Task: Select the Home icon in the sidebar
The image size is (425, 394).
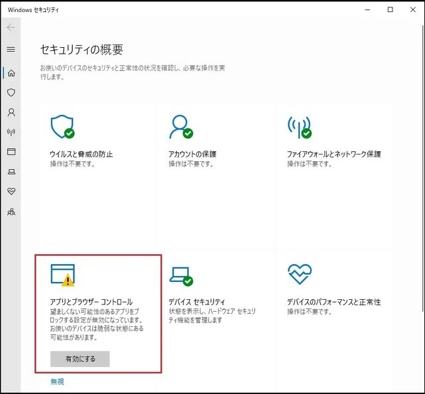Action: tap(11, 73)
